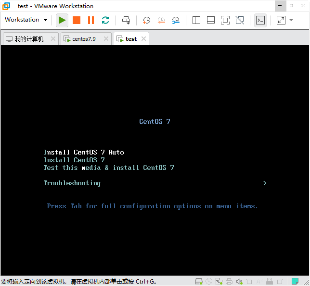310x286 pixels.
Task: Click the printer status bar icon
Action: point(229,281)
